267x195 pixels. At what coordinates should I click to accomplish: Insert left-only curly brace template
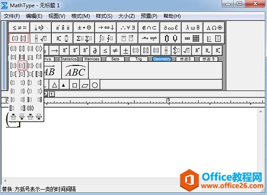coord(13,91)
